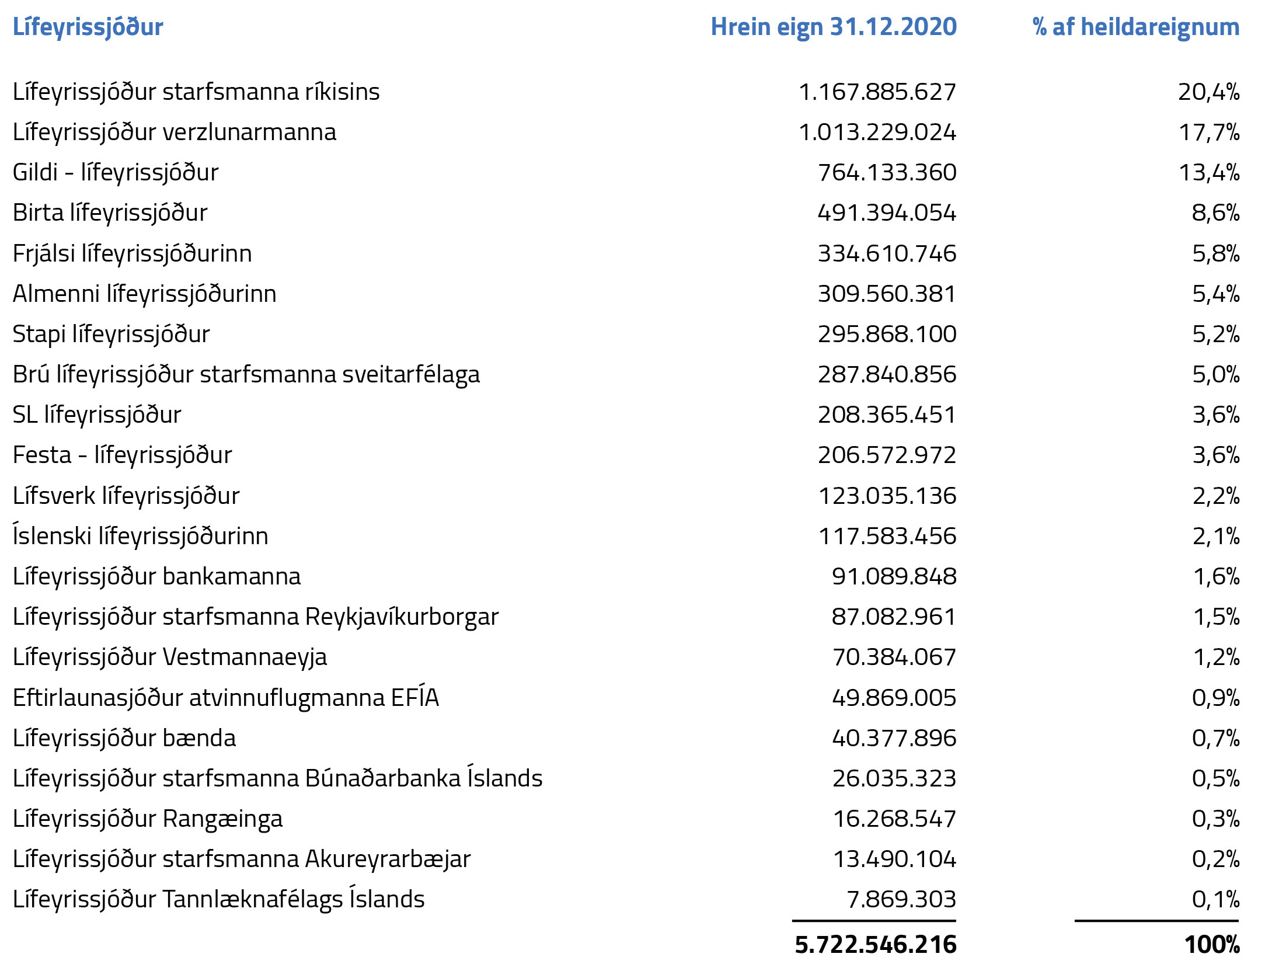
Task: Select Lífsverk lífeyrissjóður fund name
Action: 126,496
